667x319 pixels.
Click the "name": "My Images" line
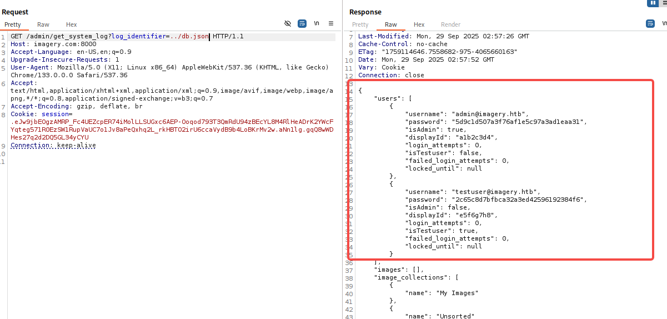click(442, 293)
